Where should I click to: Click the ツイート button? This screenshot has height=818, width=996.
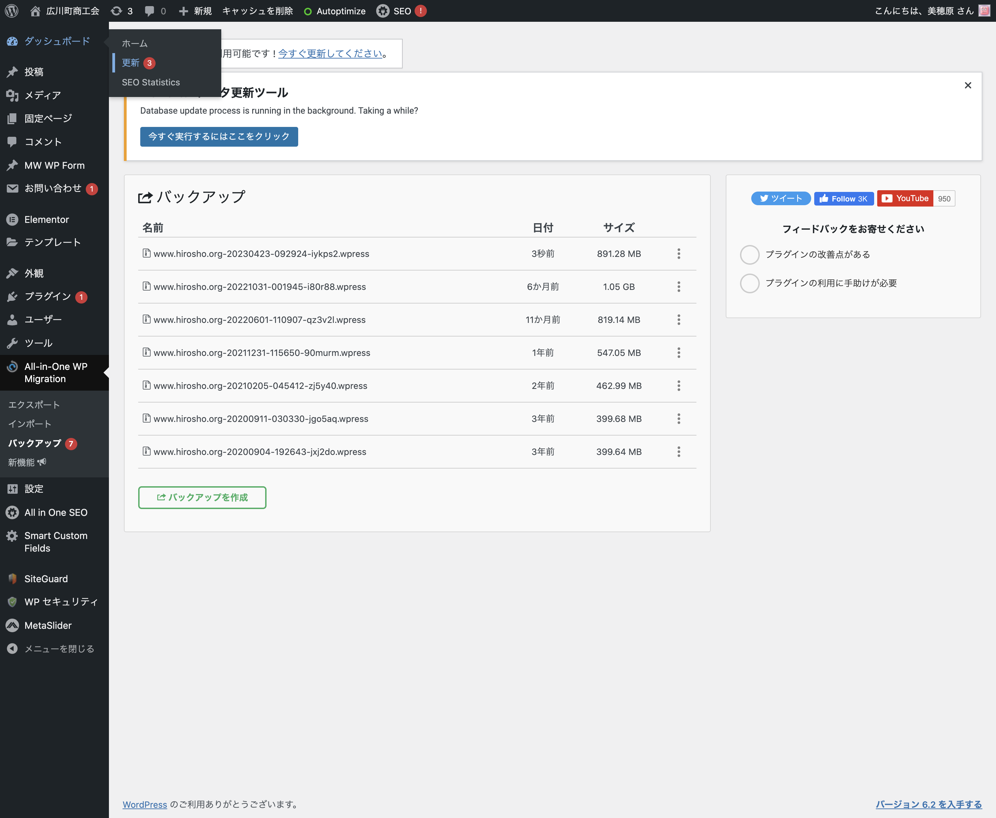click(781, 198)
